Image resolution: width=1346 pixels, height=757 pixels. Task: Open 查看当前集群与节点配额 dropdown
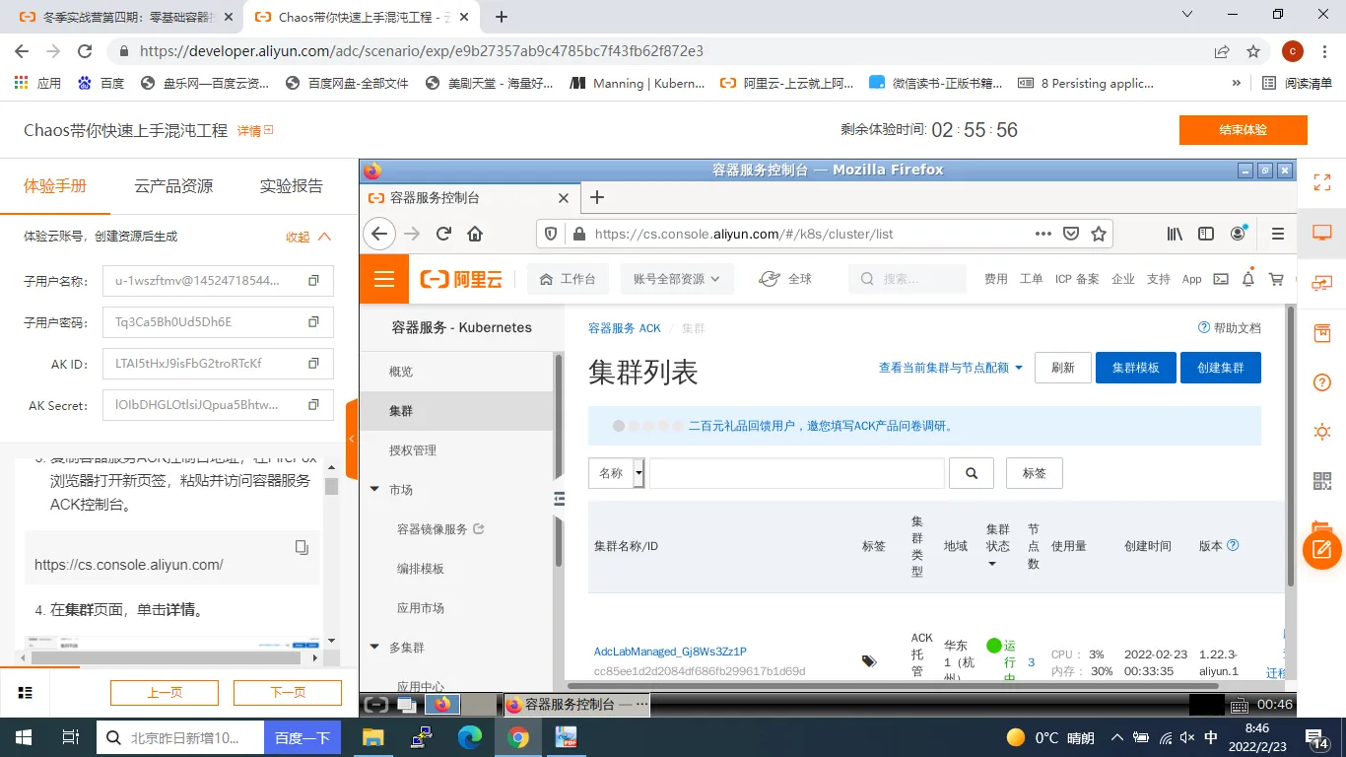pos(951,368)
